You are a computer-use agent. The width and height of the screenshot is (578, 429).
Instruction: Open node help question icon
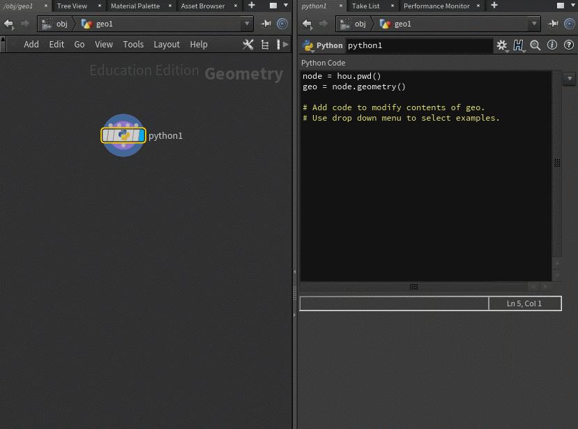coord(569,45)
